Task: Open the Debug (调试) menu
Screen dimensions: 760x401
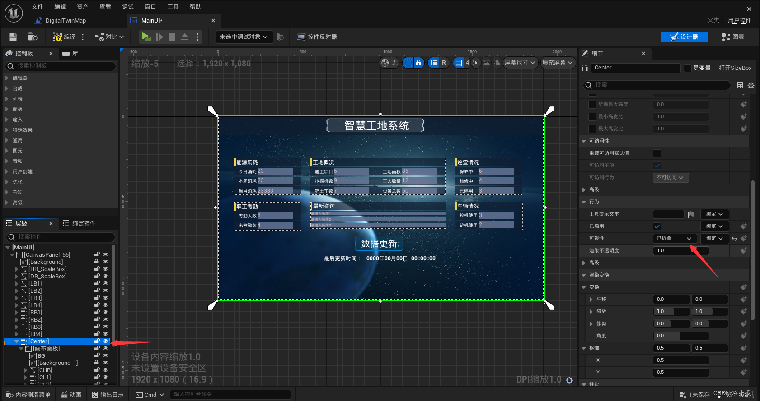Action: click(128, 7)
